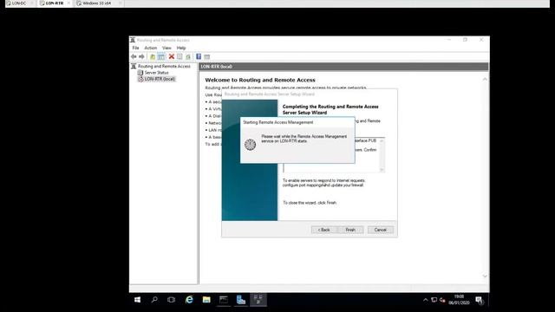Close the LON-RTR VM tab

point(69,3)
